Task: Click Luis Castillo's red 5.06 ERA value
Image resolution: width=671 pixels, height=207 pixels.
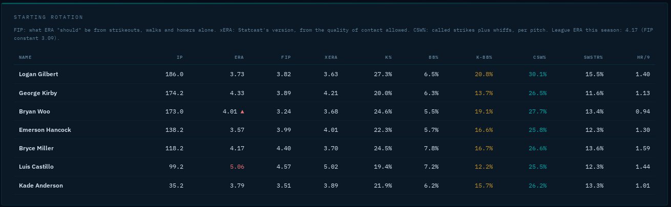Action: 237,167
